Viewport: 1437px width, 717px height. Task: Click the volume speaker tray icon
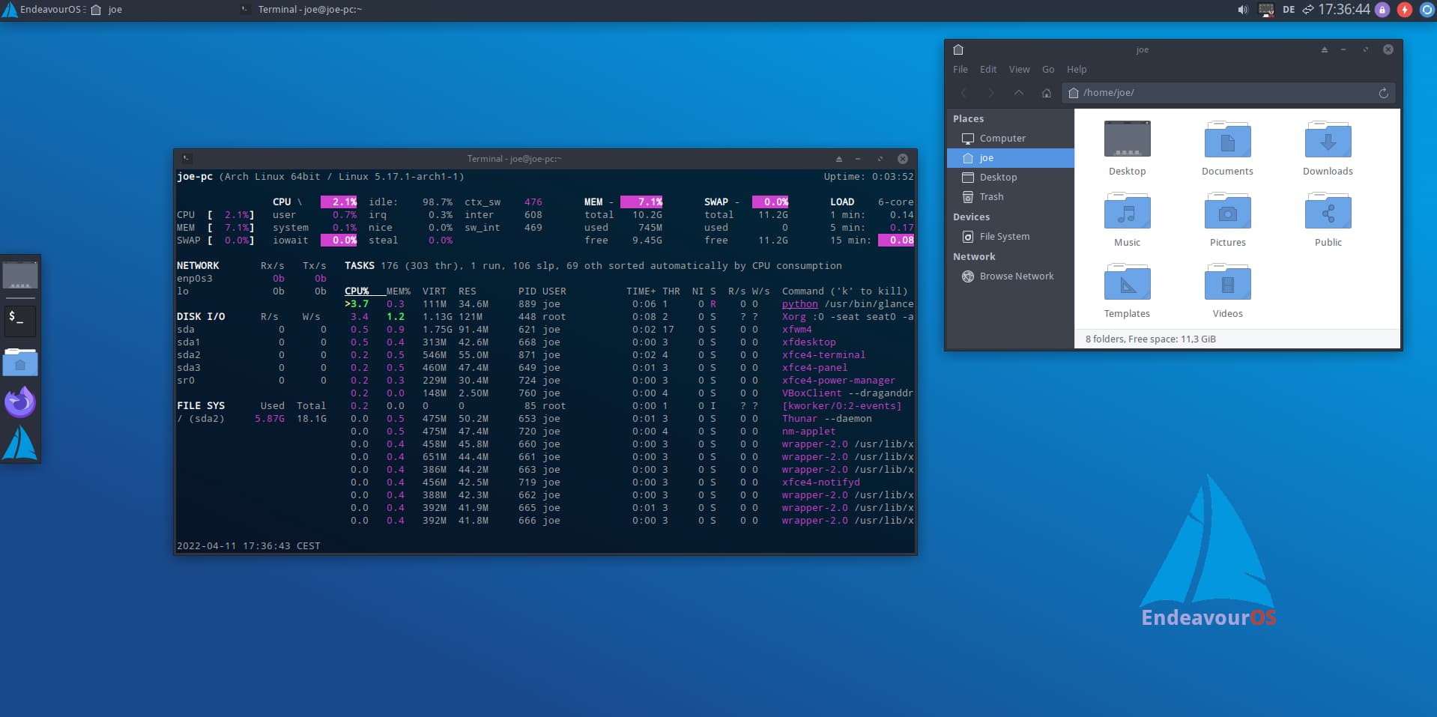pyautogui.click(x=1243, y=10)
